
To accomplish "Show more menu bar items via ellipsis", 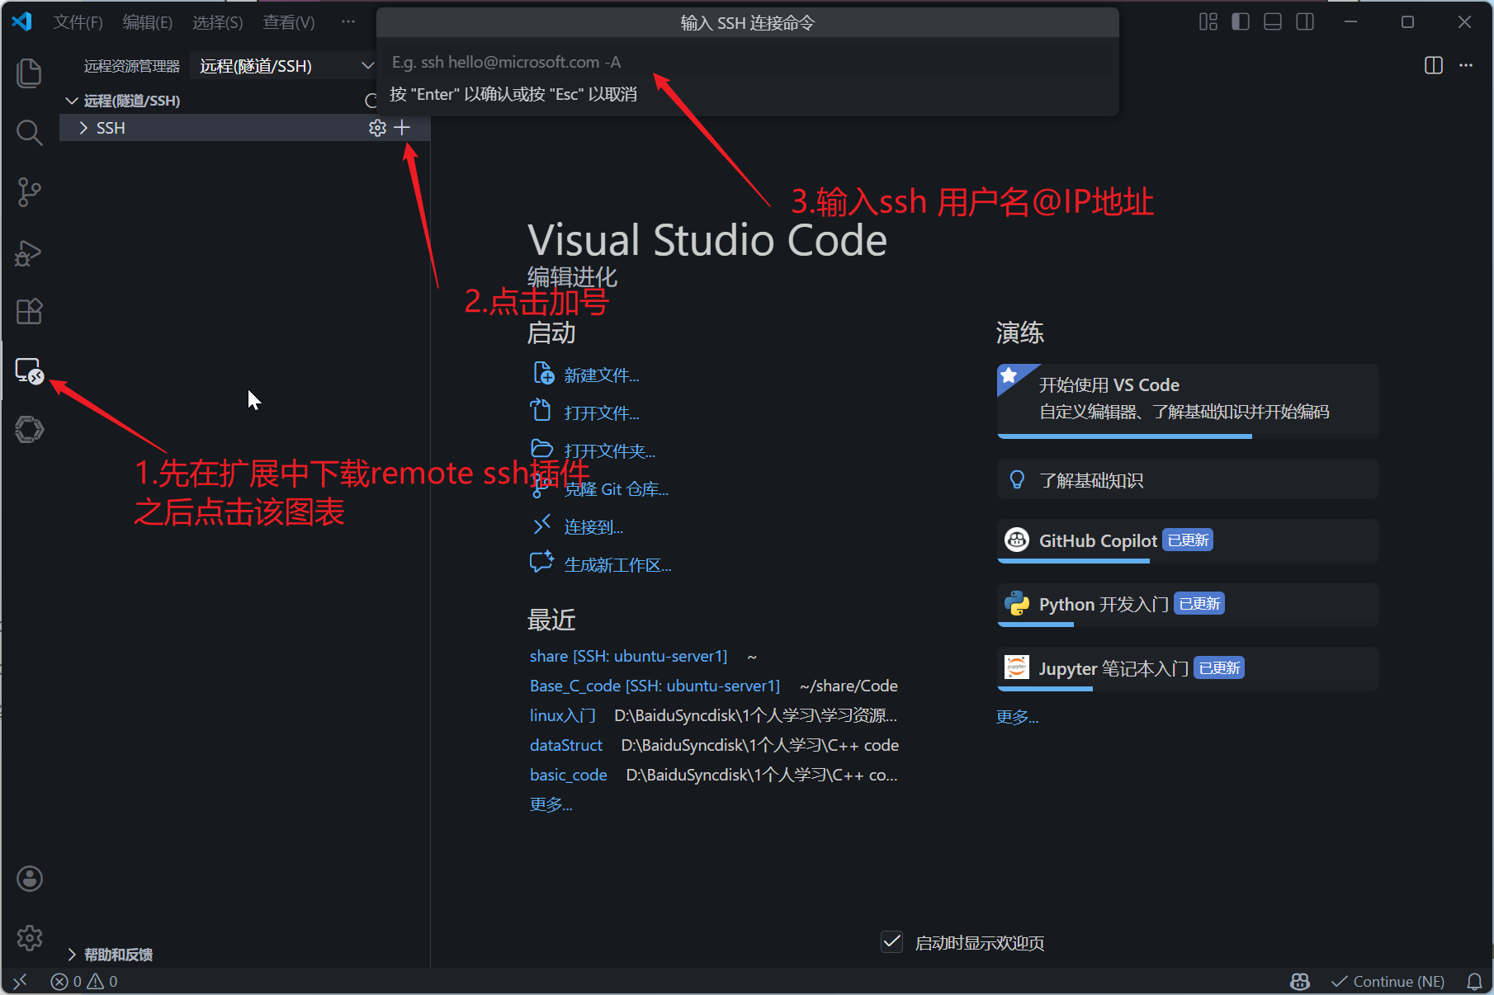I will click(348, 22).
